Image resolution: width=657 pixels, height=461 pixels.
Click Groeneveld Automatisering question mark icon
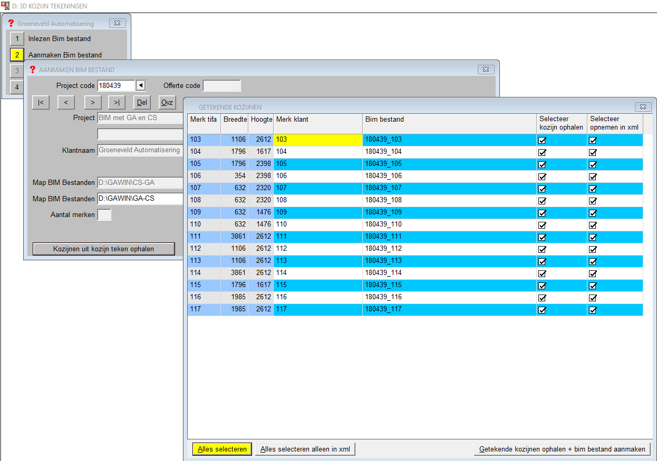(11, 23)
